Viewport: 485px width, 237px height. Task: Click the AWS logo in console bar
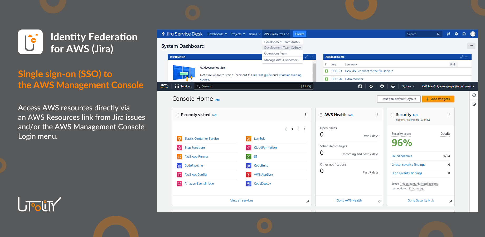[x=164, y=86]
